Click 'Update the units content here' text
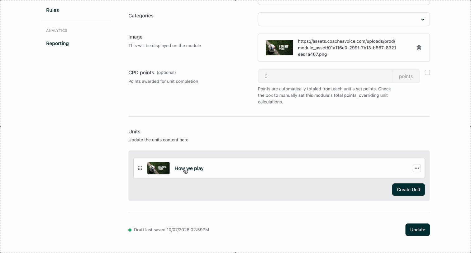Screen dimensions: 471x253 158,140
